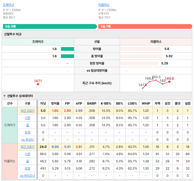Click the 실점 column header

tap(188, 103)
